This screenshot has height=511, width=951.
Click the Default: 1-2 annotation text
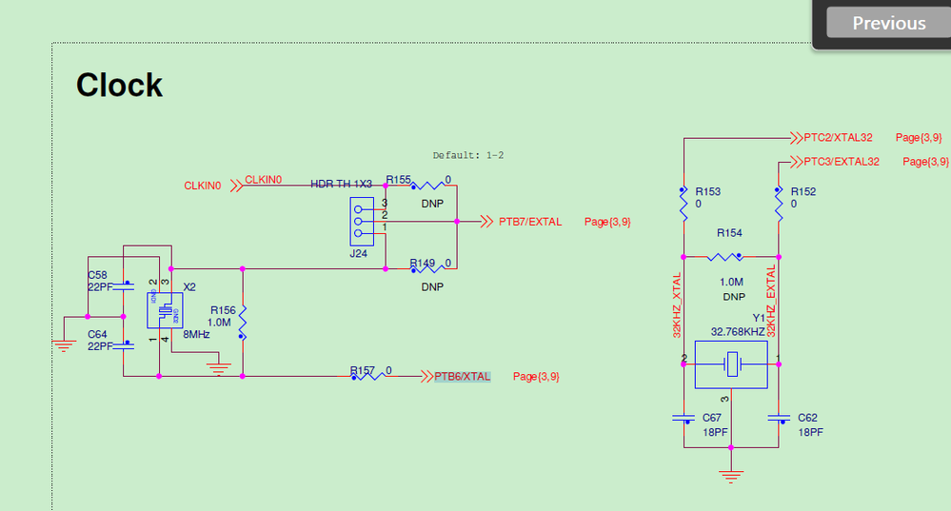[x=468, y=155]
